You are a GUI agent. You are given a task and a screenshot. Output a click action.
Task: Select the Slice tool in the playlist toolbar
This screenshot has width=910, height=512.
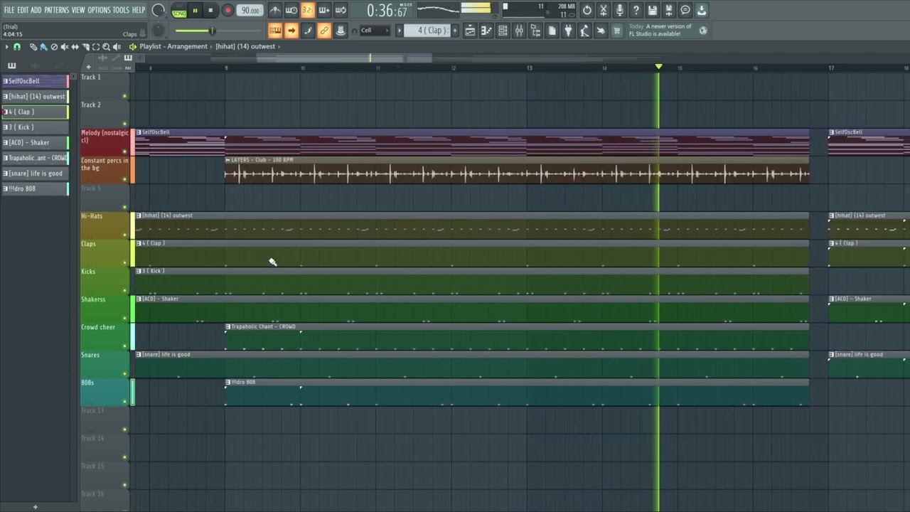tap(85, 47)
